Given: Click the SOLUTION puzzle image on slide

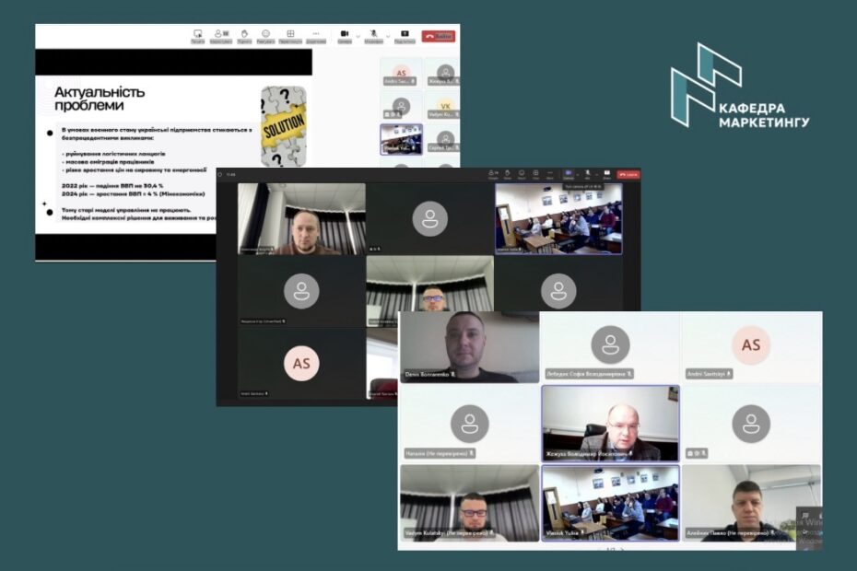Looking at the screenshot, I should tap(283, 125).
